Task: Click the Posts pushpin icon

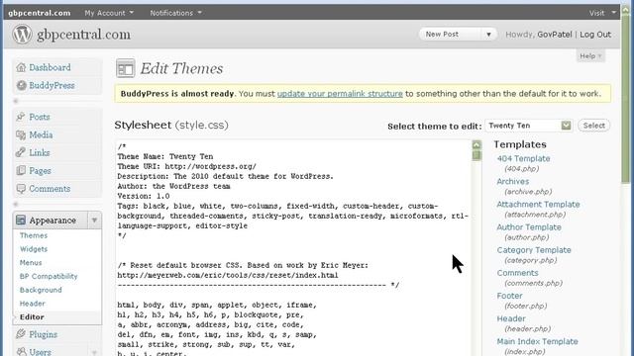Action: 21,117
